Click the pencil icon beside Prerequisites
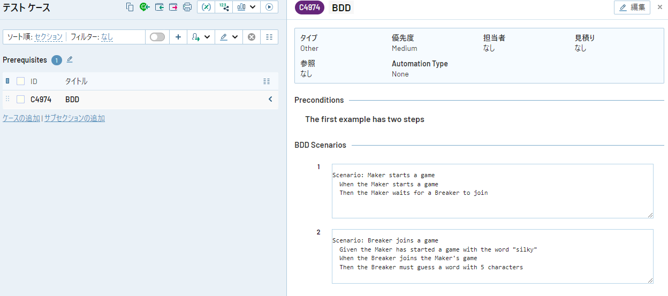 [x=70, y=59]
